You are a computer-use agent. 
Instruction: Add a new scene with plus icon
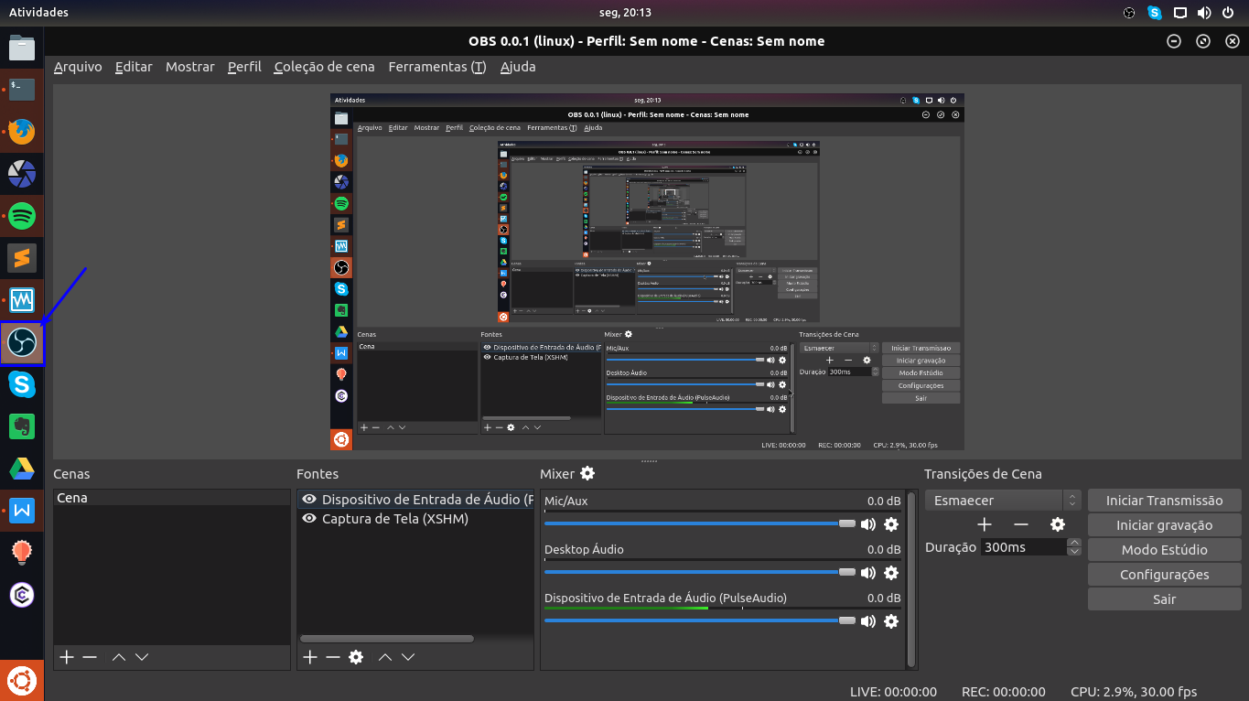click(66, 657)
